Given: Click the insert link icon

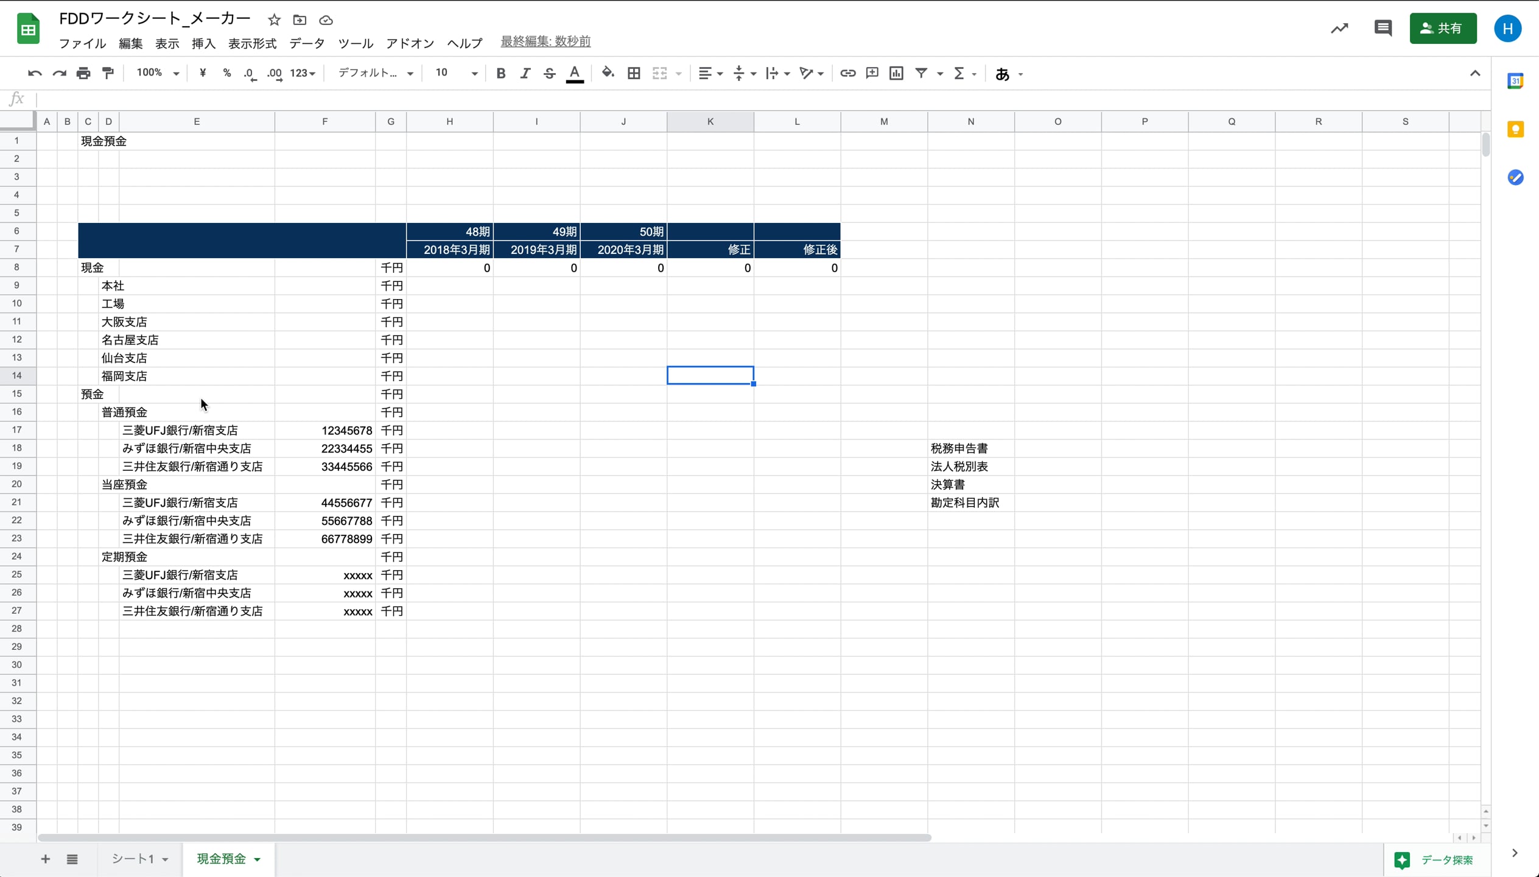Looking at the screenshot, I should 847,74.
